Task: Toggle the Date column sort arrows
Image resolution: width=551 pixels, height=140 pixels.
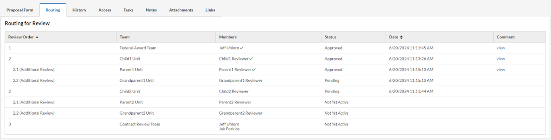Action: 401,37
